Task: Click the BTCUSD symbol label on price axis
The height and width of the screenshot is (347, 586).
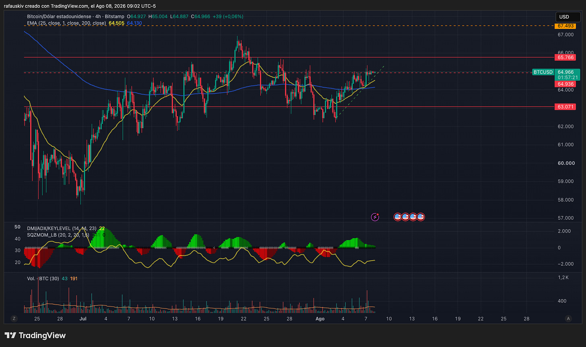Action: click(543, 72)
